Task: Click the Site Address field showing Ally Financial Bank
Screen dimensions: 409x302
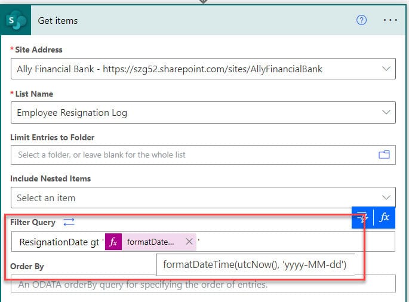Action: [203, 69]
